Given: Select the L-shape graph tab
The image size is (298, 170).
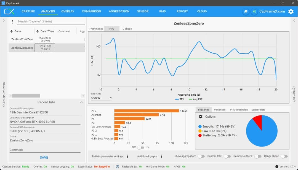Looking at the screenshot, I should point(127,29).
